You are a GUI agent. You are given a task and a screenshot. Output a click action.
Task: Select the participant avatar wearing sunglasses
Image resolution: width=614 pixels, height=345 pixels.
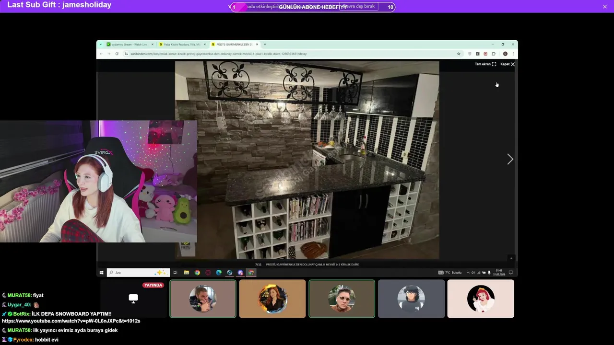point(342,299)
